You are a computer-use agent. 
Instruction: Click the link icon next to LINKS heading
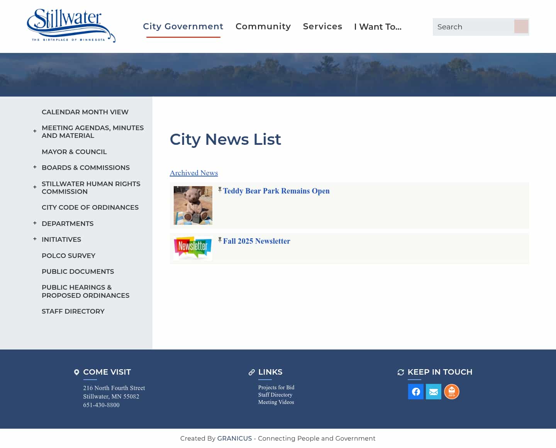pyautogui.click(x=252, y=372)
